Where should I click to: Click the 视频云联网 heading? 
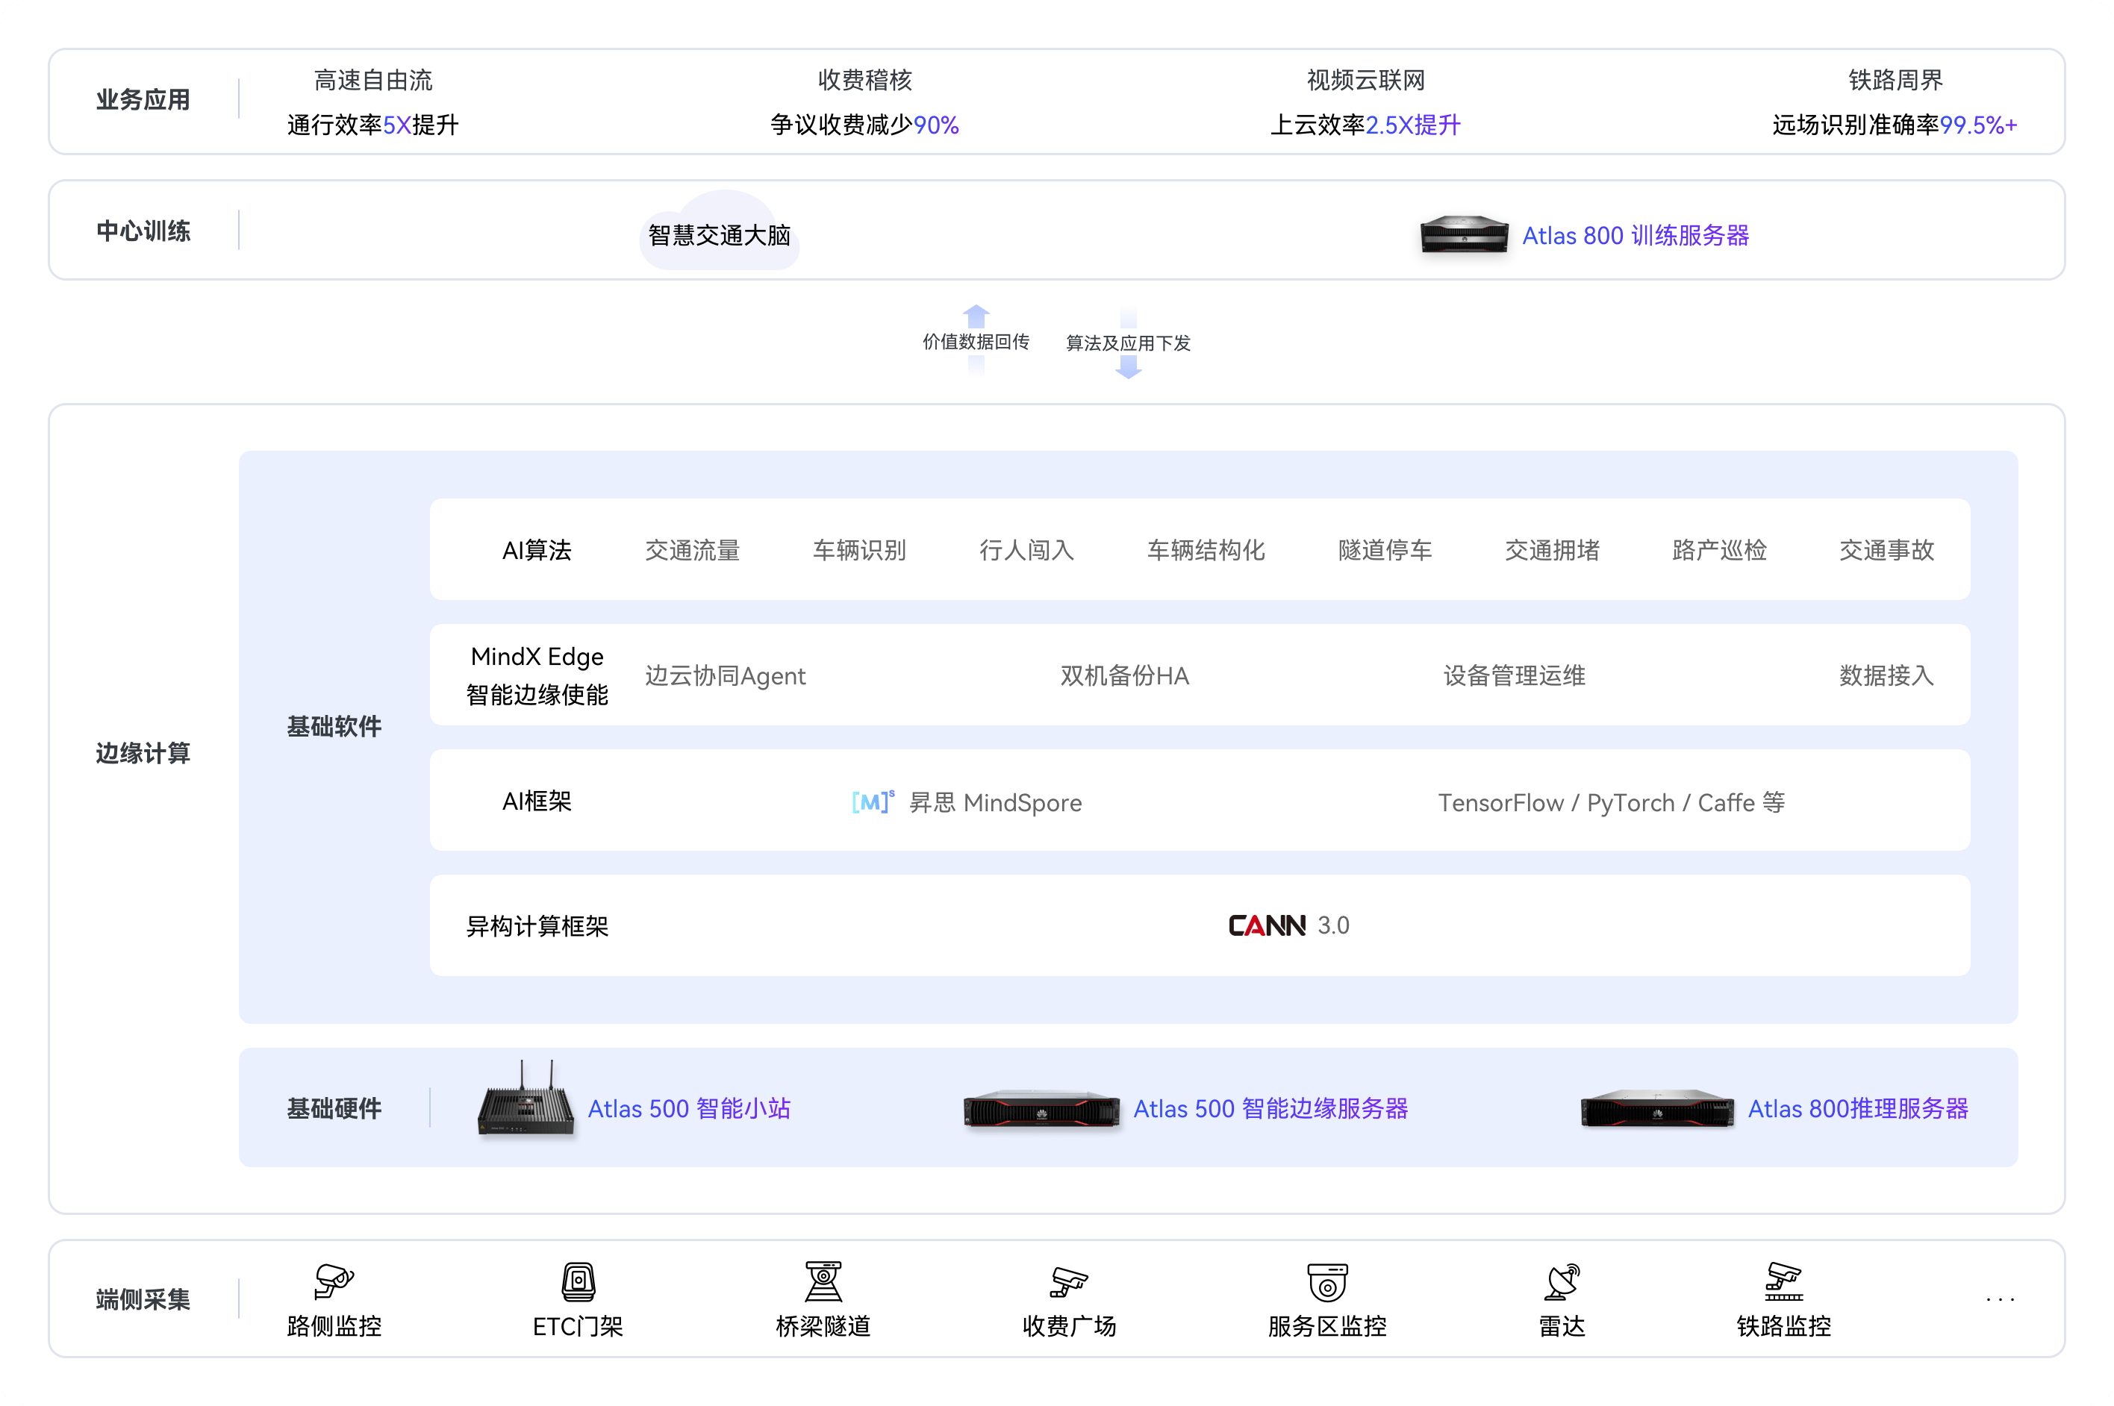click(1365, 81)
